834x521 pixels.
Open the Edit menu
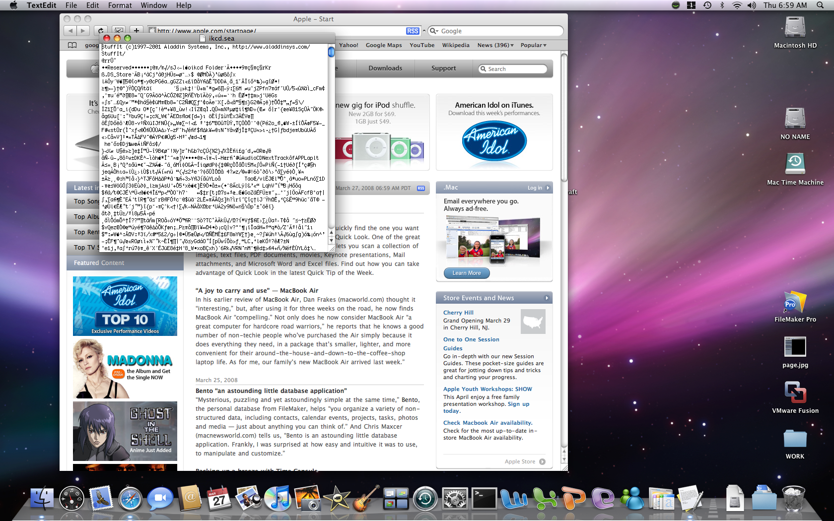click(x=92, y=5)
